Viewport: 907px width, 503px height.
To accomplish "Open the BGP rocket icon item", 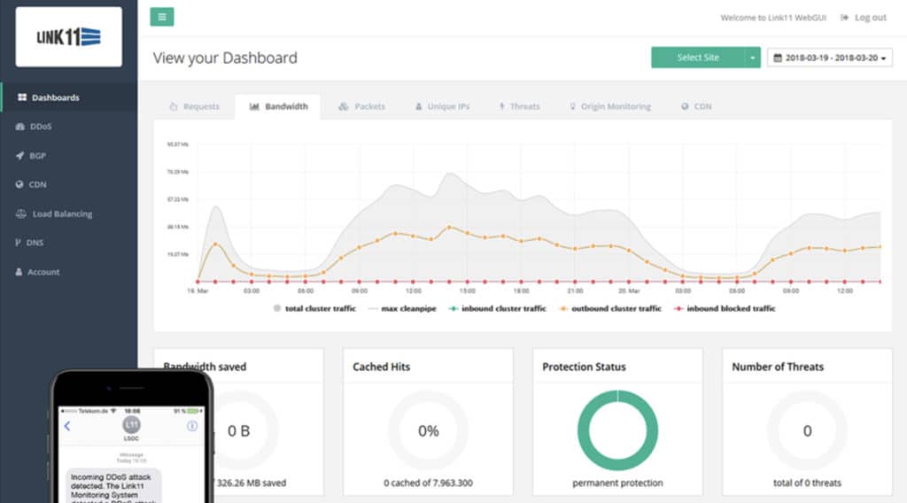I will 37,156.
